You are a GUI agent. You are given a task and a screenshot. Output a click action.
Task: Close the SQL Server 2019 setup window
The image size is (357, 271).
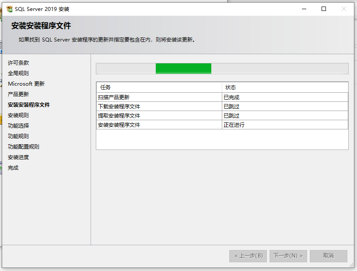(x=344, y=9)
